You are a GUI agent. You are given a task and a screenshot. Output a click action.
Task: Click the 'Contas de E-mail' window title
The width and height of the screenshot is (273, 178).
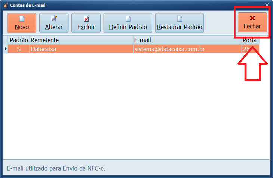[x=28, y=5]
